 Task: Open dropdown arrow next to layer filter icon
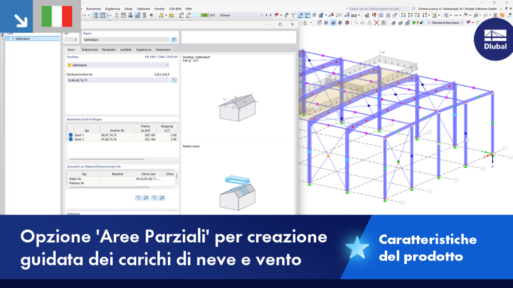pyautogui.click(x=473, y=22)
